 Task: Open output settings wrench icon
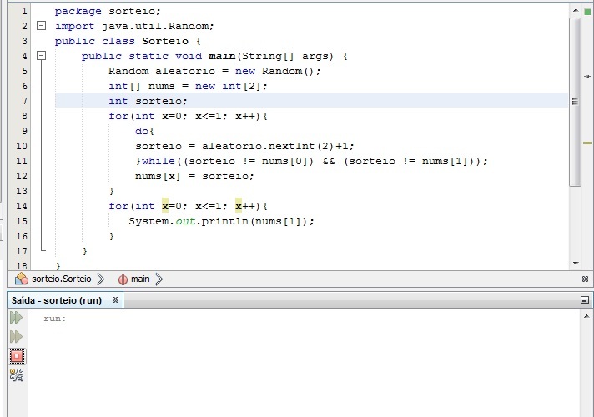coord(17,375)
